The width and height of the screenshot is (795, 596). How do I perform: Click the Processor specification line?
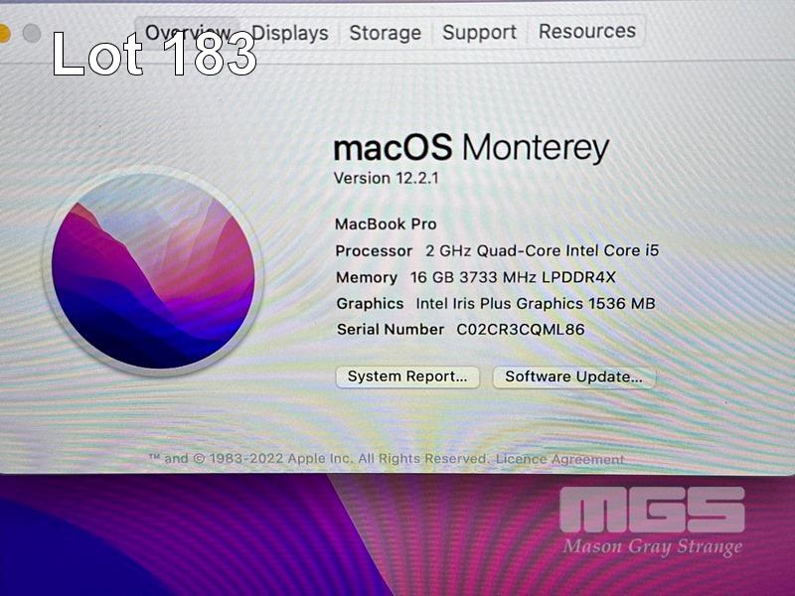point(497,250)
